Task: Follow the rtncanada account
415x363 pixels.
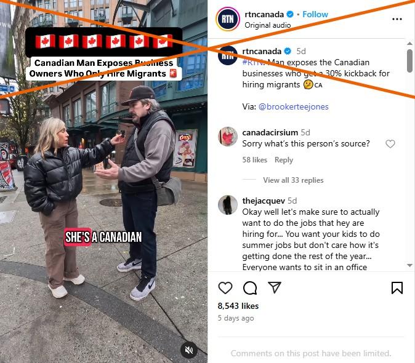Action: 315,14
